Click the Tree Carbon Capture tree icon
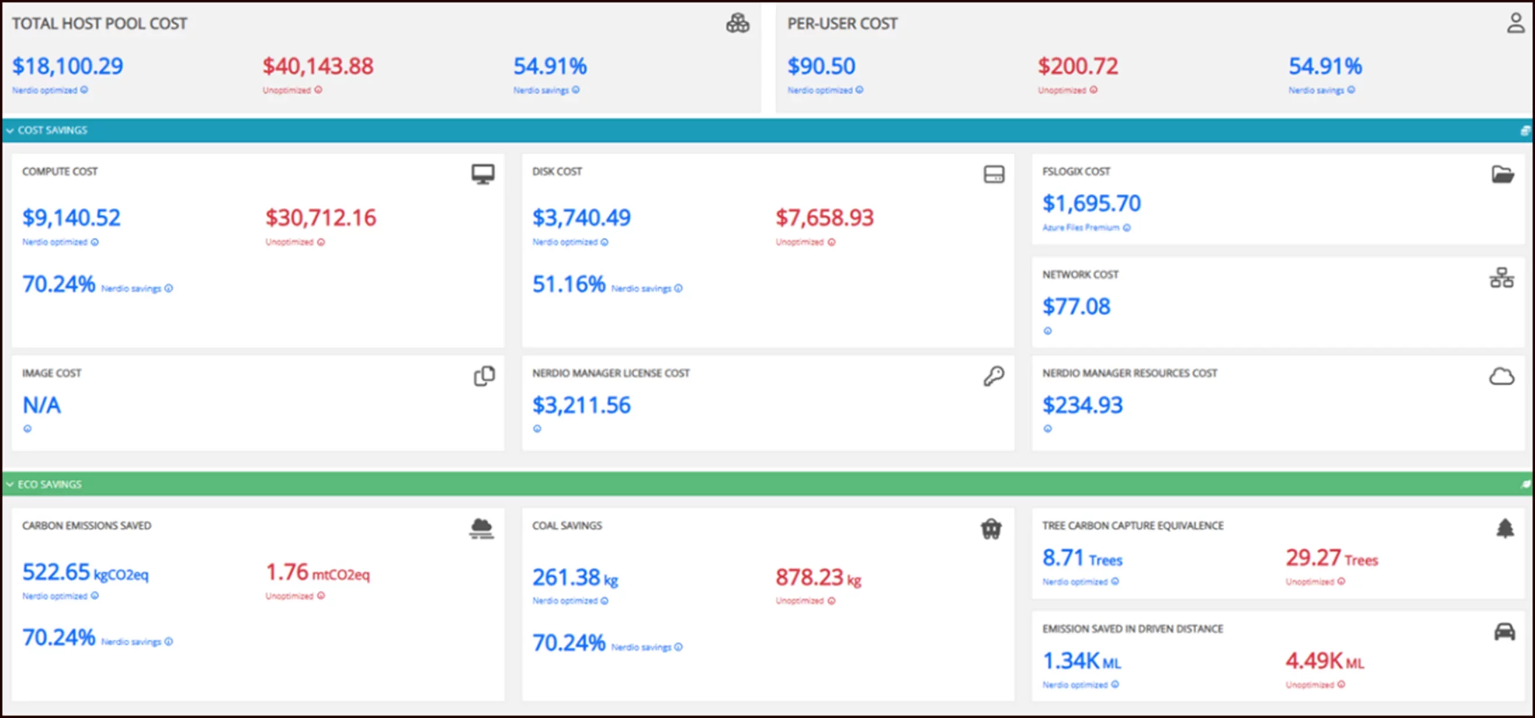The image size is (1535, 718). coord(1505,528)
